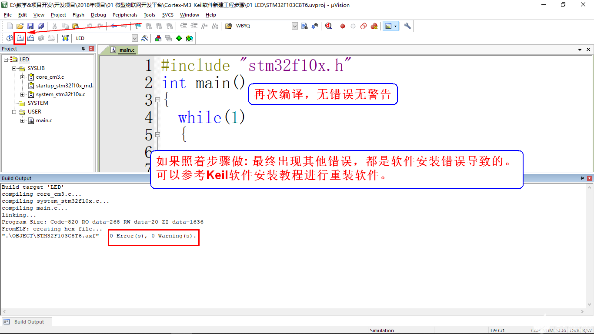This screenshot has width=594, height=334.
Task: Expand system_stm32f10x.c dependencies
Action: tap(23, 94)
